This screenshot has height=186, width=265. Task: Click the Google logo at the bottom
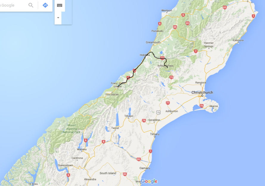coord(149,181)
